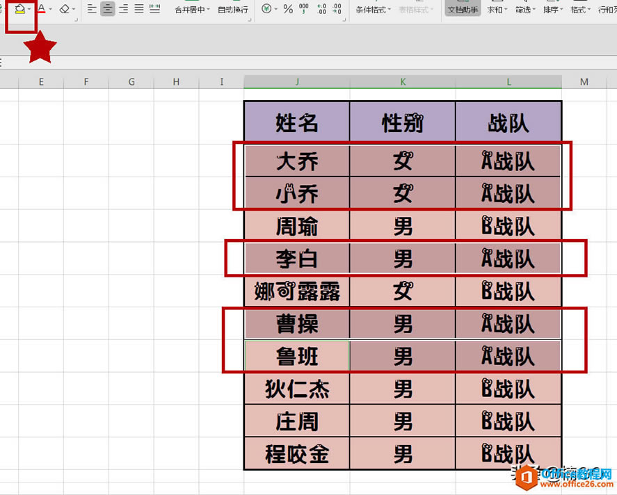Select the cell containing 娜可露露
Screen dimensions: 617x495
(x=297, y=291)
